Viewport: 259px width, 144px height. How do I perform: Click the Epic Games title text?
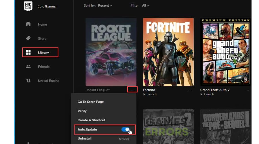click(x=47, y=6)
